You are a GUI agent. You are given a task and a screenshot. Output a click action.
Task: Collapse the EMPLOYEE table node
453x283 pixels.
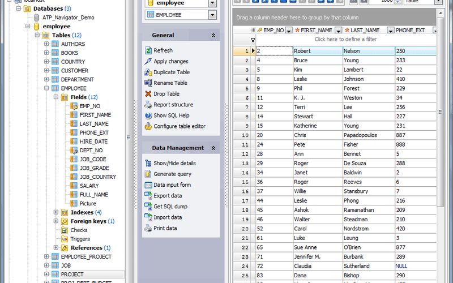pos(46,88)
